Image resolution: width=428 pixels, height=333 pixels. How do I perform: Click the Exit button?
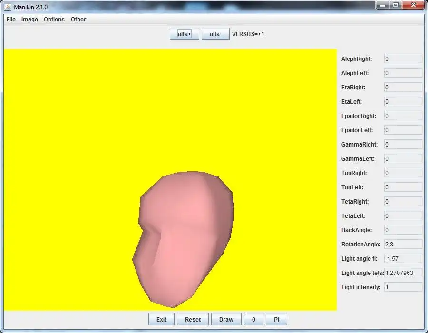click(x=161, y=319)
